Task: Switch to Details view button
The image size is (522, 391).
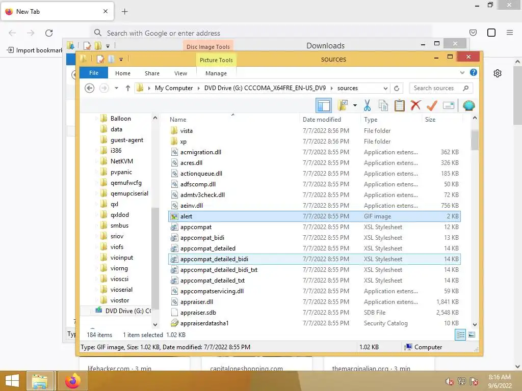Action: click(x=460, y=335)
